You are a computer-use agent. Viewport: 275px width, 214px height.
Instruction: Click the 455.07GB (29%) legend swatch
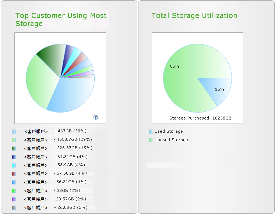(x=14, y=140)
